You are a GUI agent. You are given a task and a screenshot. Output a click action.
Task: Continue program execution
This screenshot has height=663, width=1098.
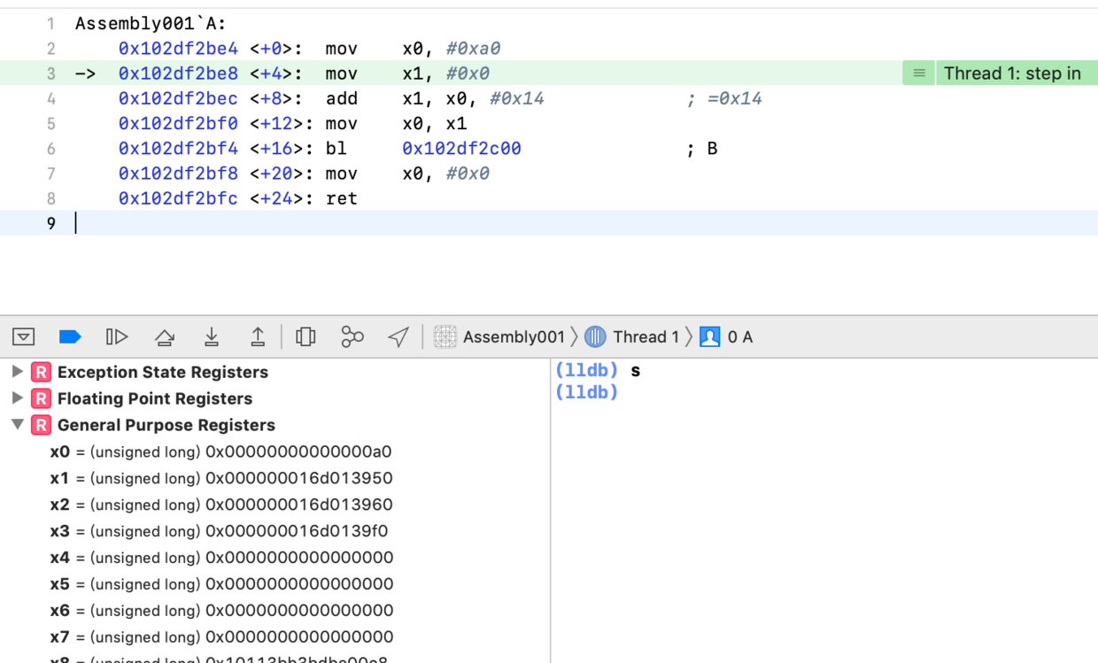coord(117,337)
